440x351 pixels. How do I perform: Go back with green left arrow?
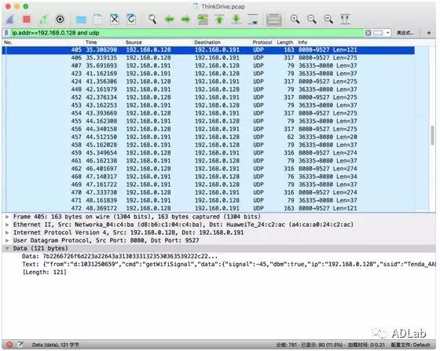169,20
